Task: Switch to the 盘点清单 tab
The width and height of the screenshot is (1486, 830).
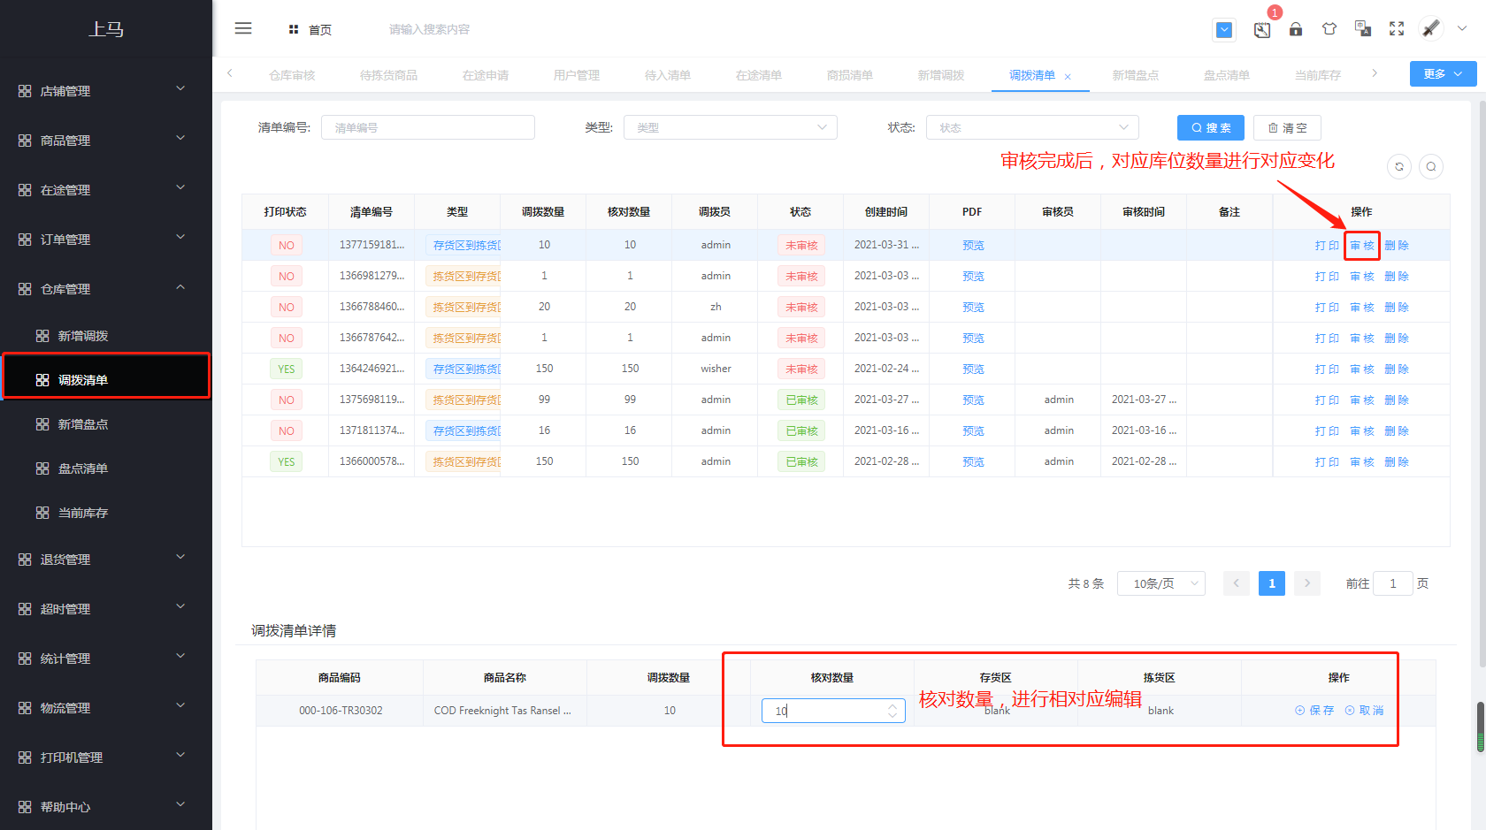Action: click(x=1227, y=75)
